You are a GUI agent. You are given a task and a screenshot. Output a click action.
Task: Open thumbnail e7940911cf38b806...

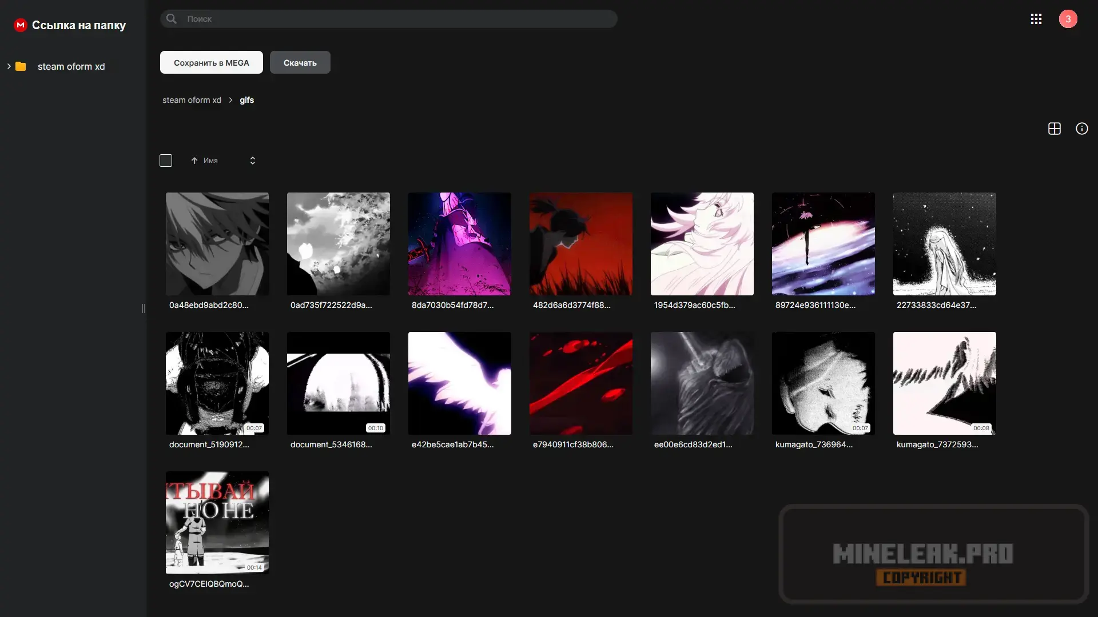(581, 383)
